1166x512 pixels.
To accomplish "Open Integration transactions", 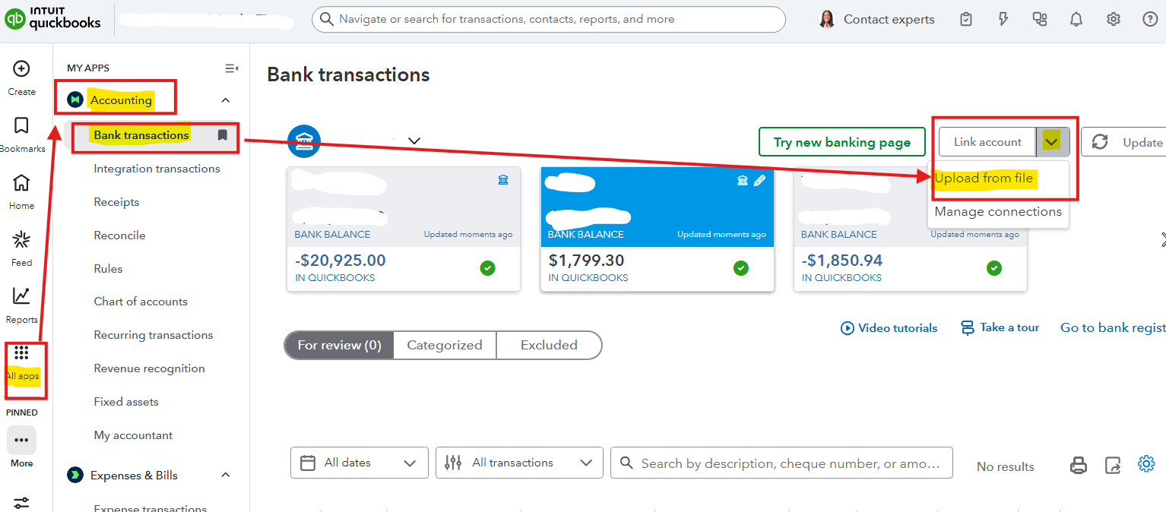I will (157, 169).
